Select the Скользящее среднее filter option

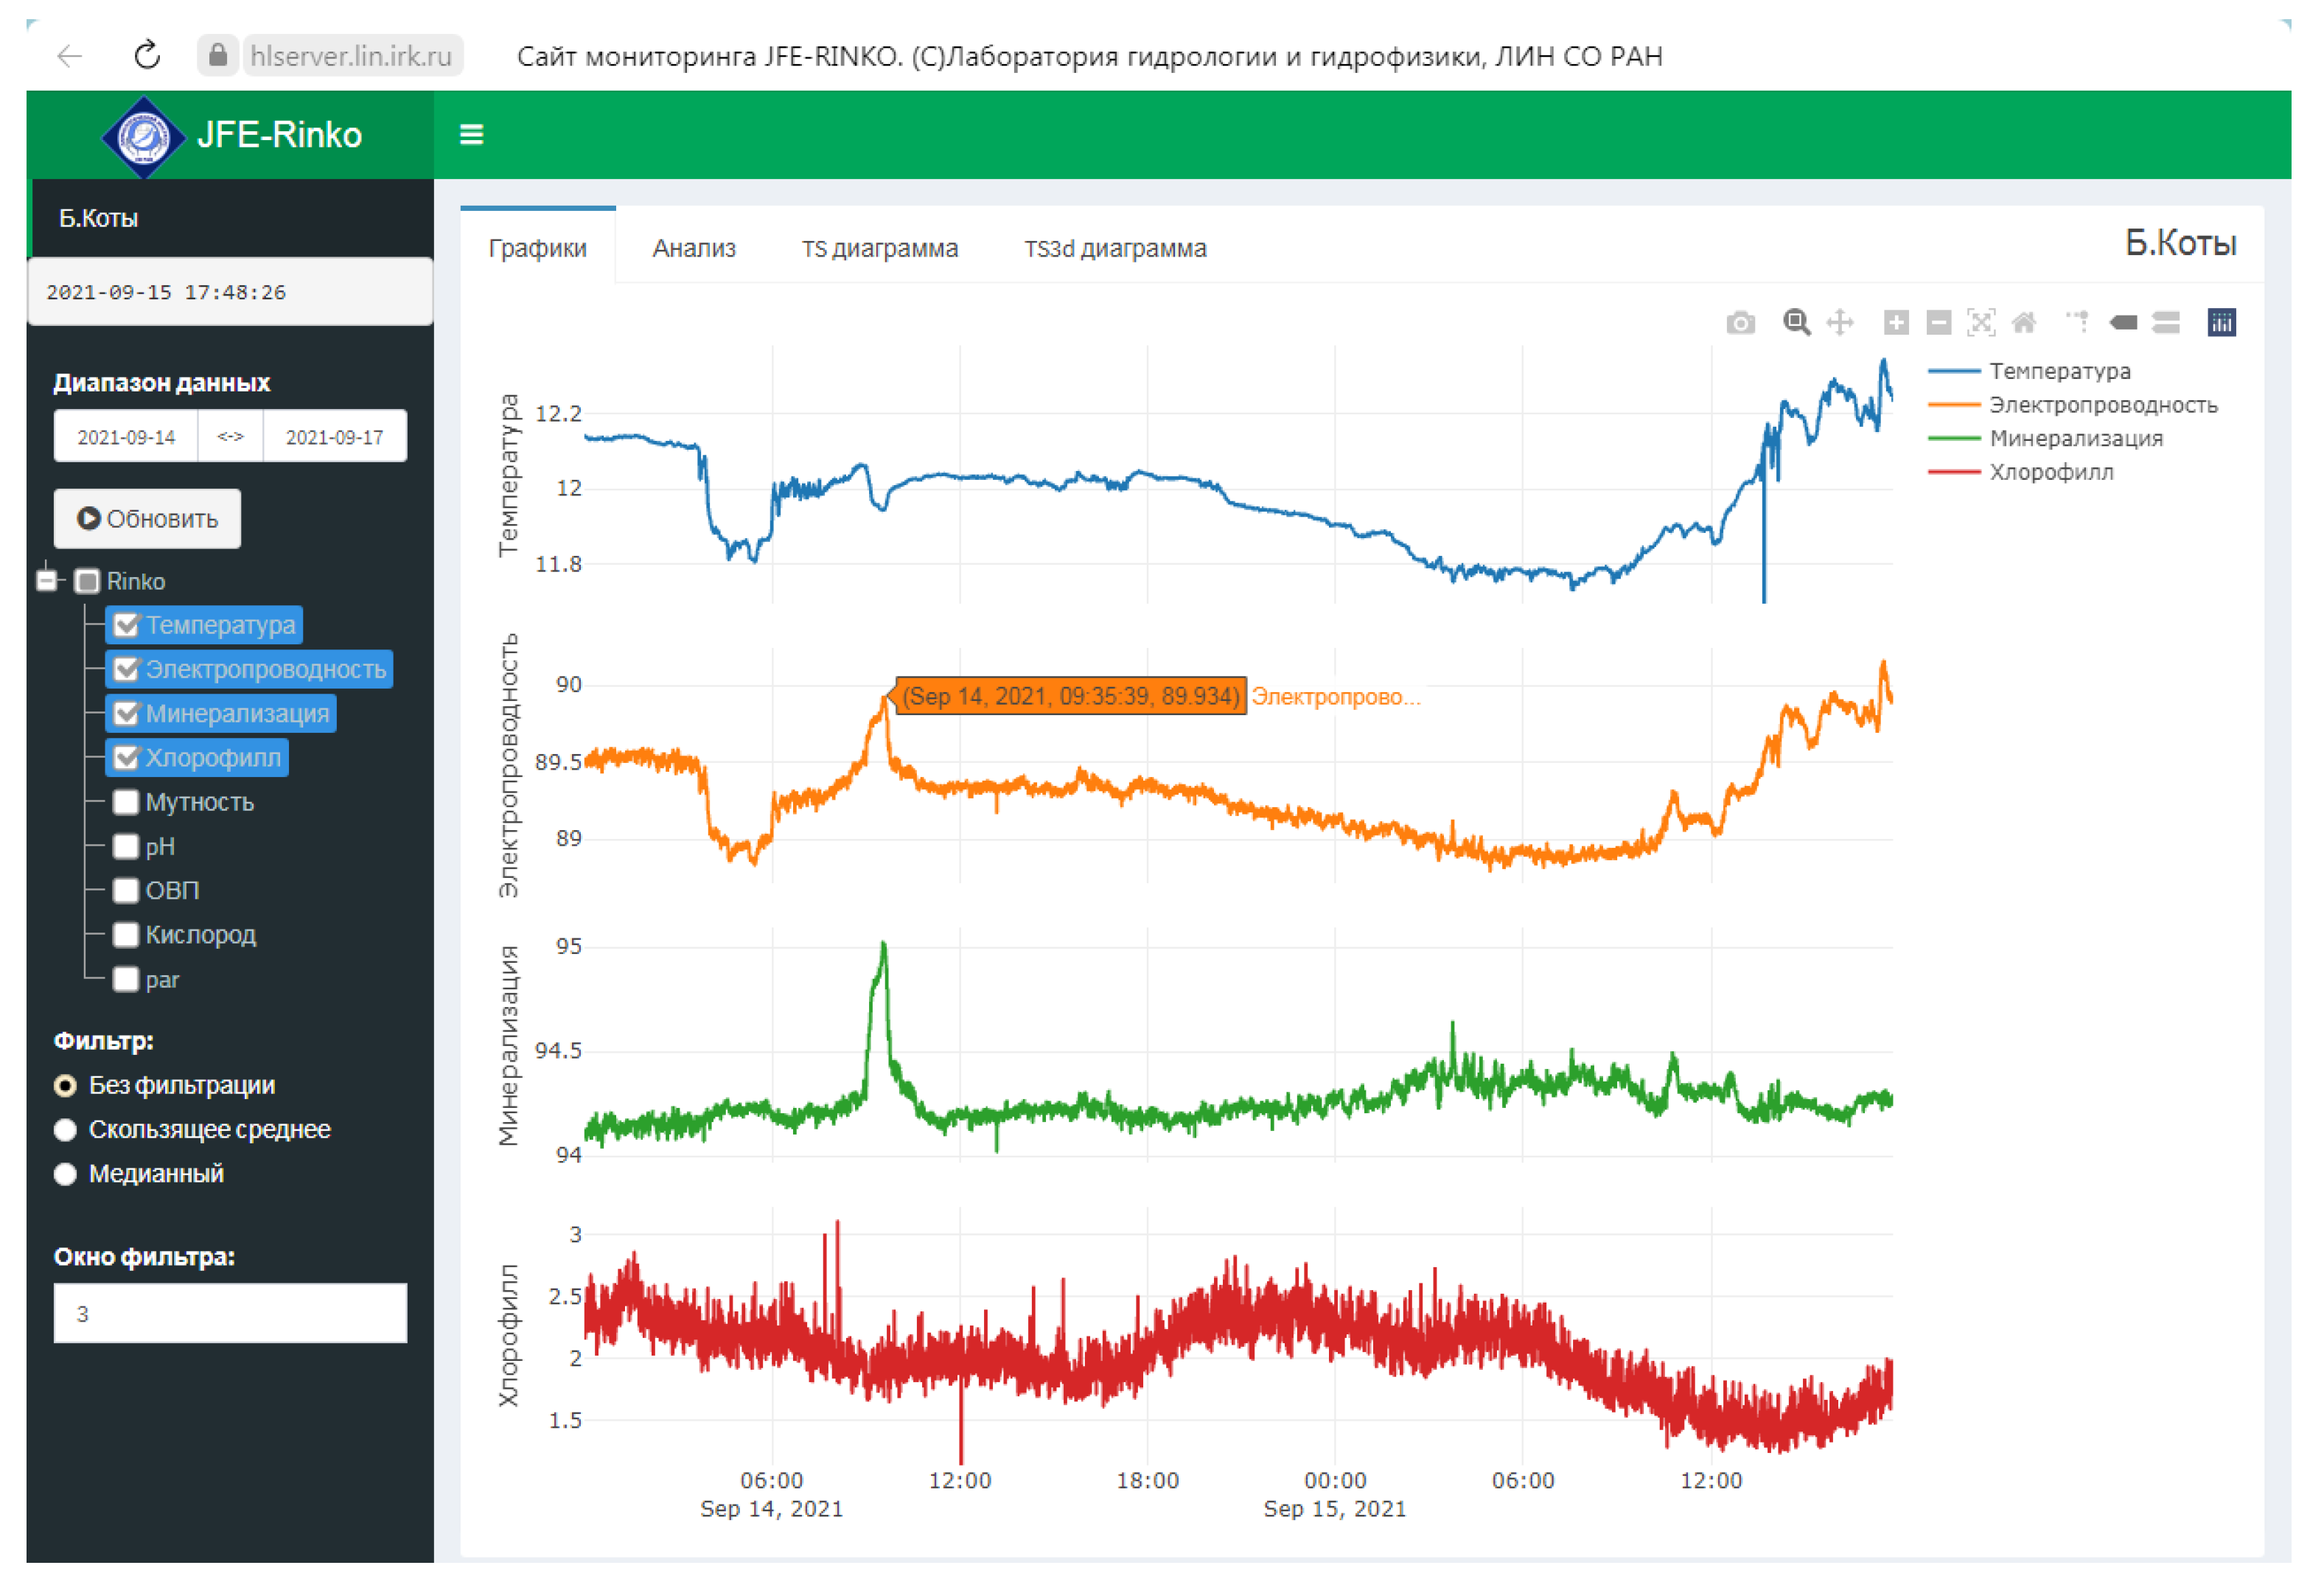[x=66, y=1130]
